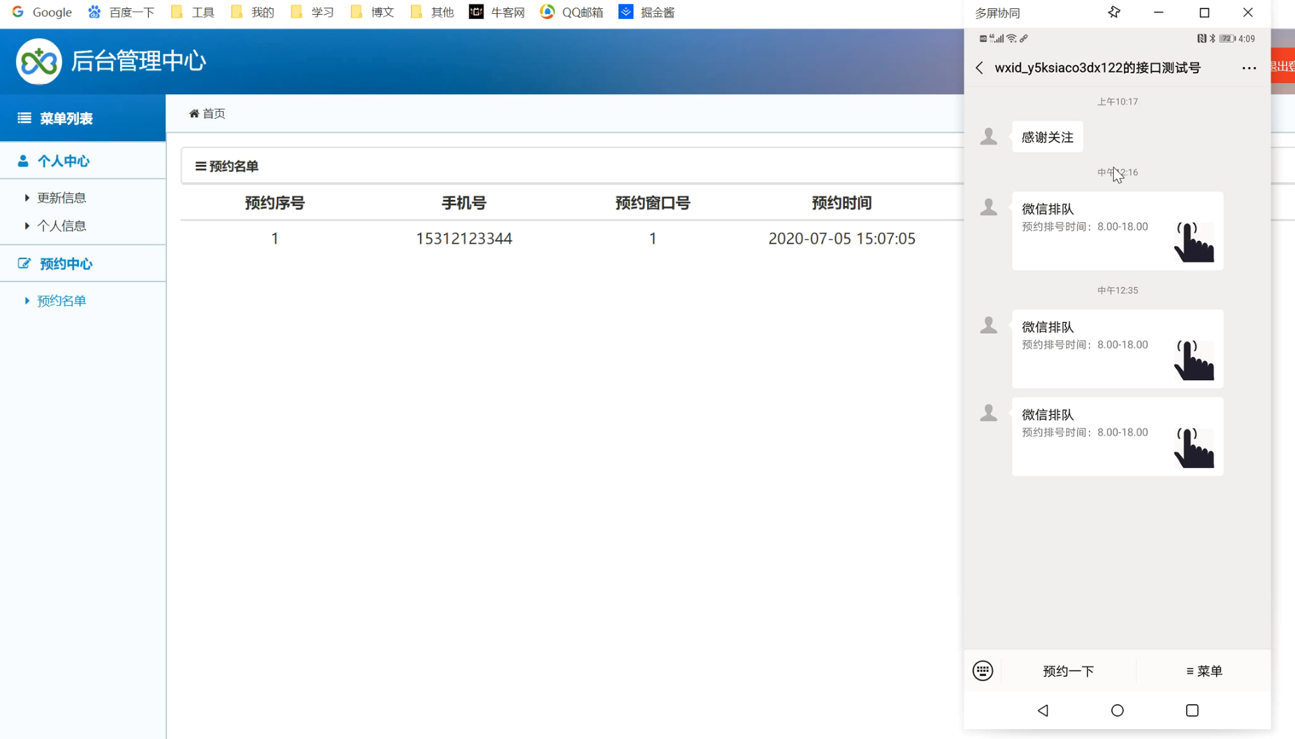Click the 预约序号 column header
1295x739 pixels.
tap(275, 203)
